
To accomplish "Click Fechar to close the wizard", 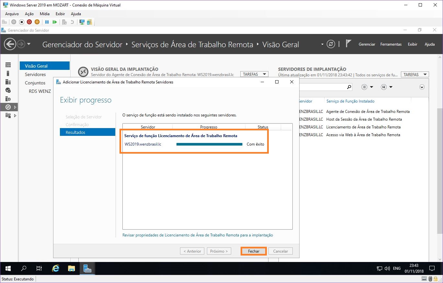I will coord(254,251).
